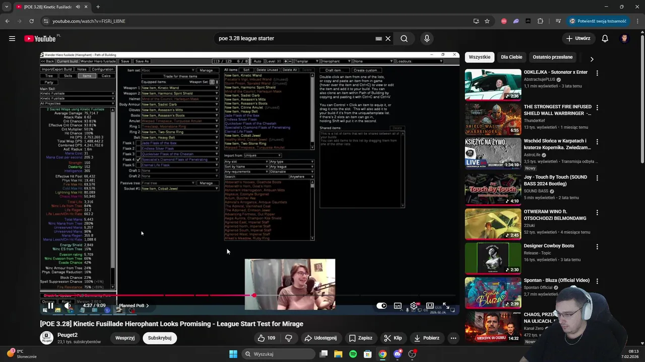
Task: Click the Subskrybuj button
Action: [x=160, y=338]
